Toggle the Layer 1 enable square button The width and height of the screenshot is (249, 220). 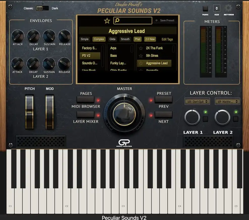pos(205,119)
